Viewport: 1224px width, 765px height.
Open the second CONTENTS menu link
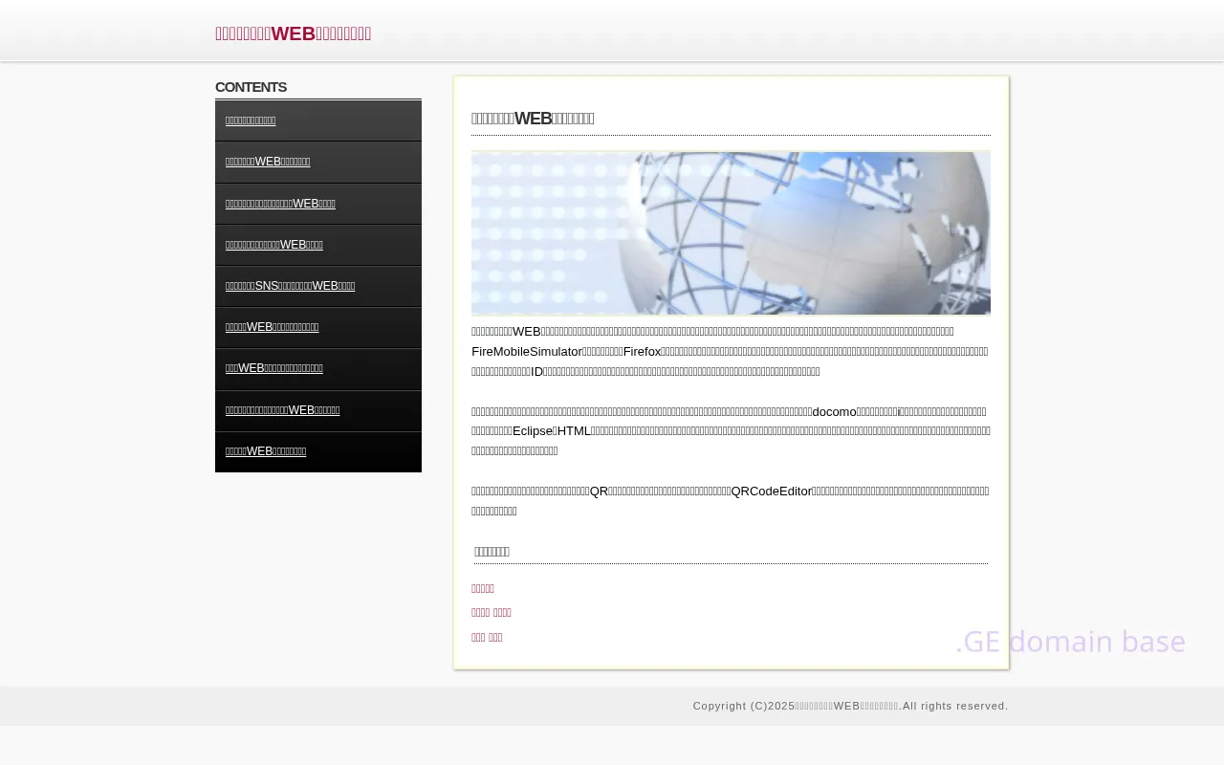268,162
